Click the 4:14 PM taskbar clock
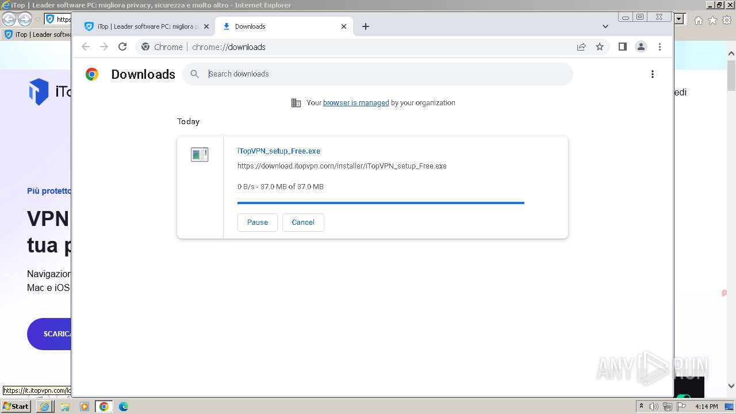The image size is (736, 414). click(707, 407)
